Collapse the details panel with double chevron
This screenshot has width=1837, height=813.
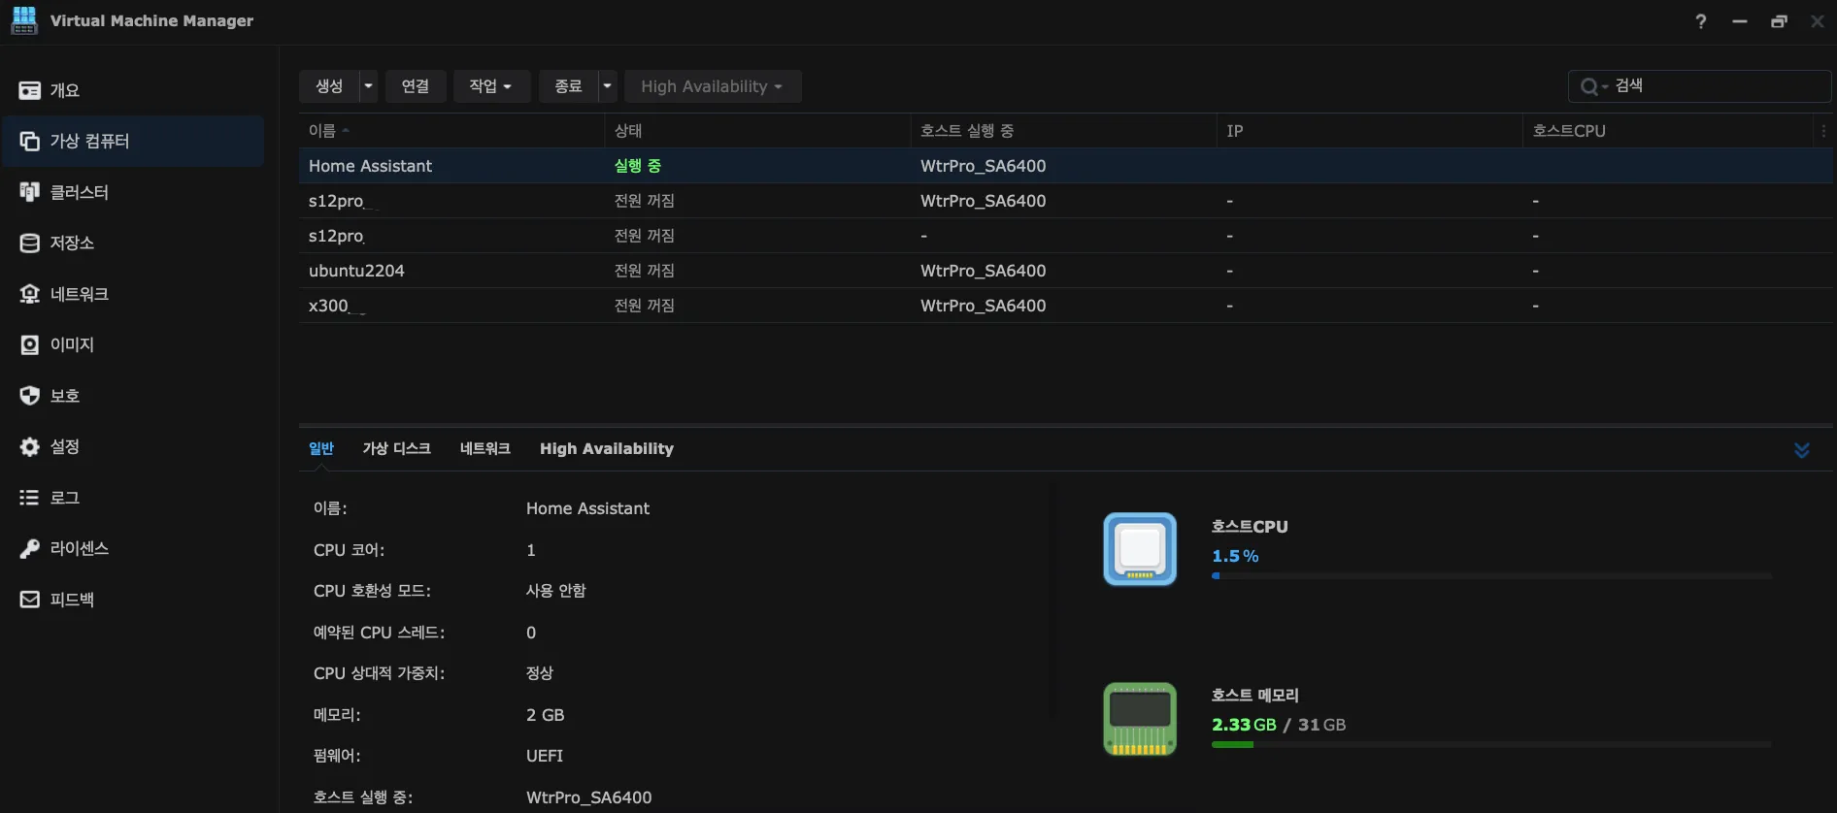pyautogui.click(x=1802, y=450)
